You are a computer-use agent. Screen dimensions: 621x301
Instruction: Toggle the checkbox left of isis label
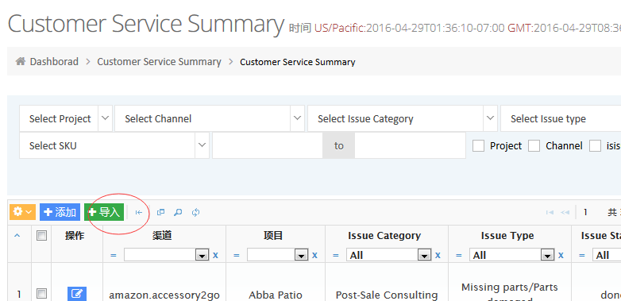pos(596,146)
